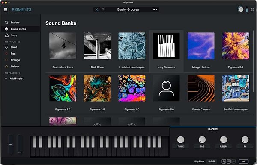Image resolution: width=257 pixels, height=165 pixels.
Task: Select next preset with down arrow
Action: coord(157,9)
